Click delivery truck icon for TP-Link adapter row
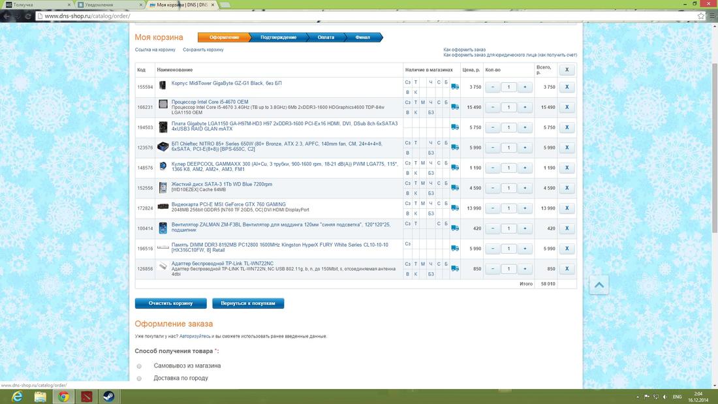The height and width of the screenshot is (404, 718). click(455, 268)
